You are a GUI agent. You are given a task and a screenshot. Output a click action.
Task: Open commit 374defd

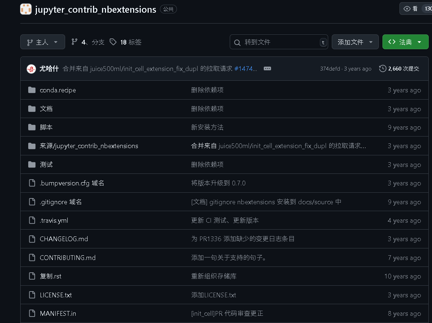pyautogui.click(x=330, y=69)
